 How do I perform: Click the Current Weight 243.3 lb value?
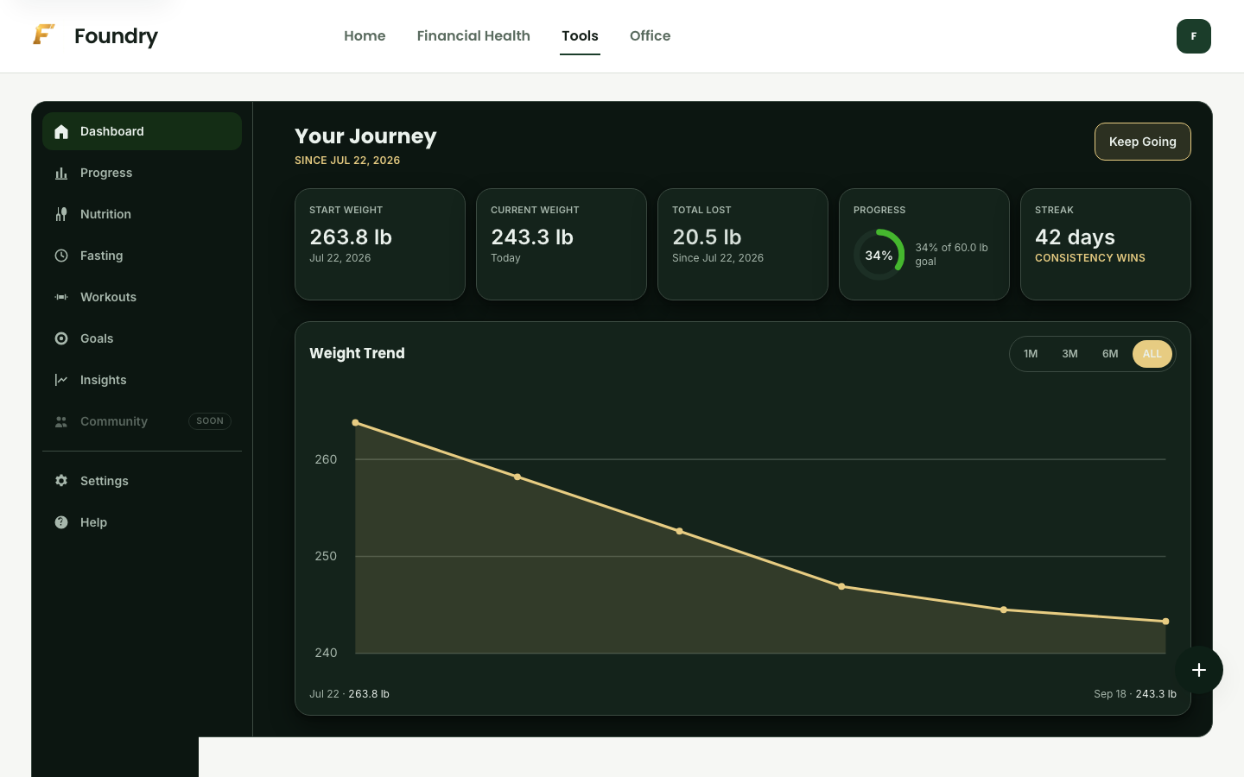532,237
